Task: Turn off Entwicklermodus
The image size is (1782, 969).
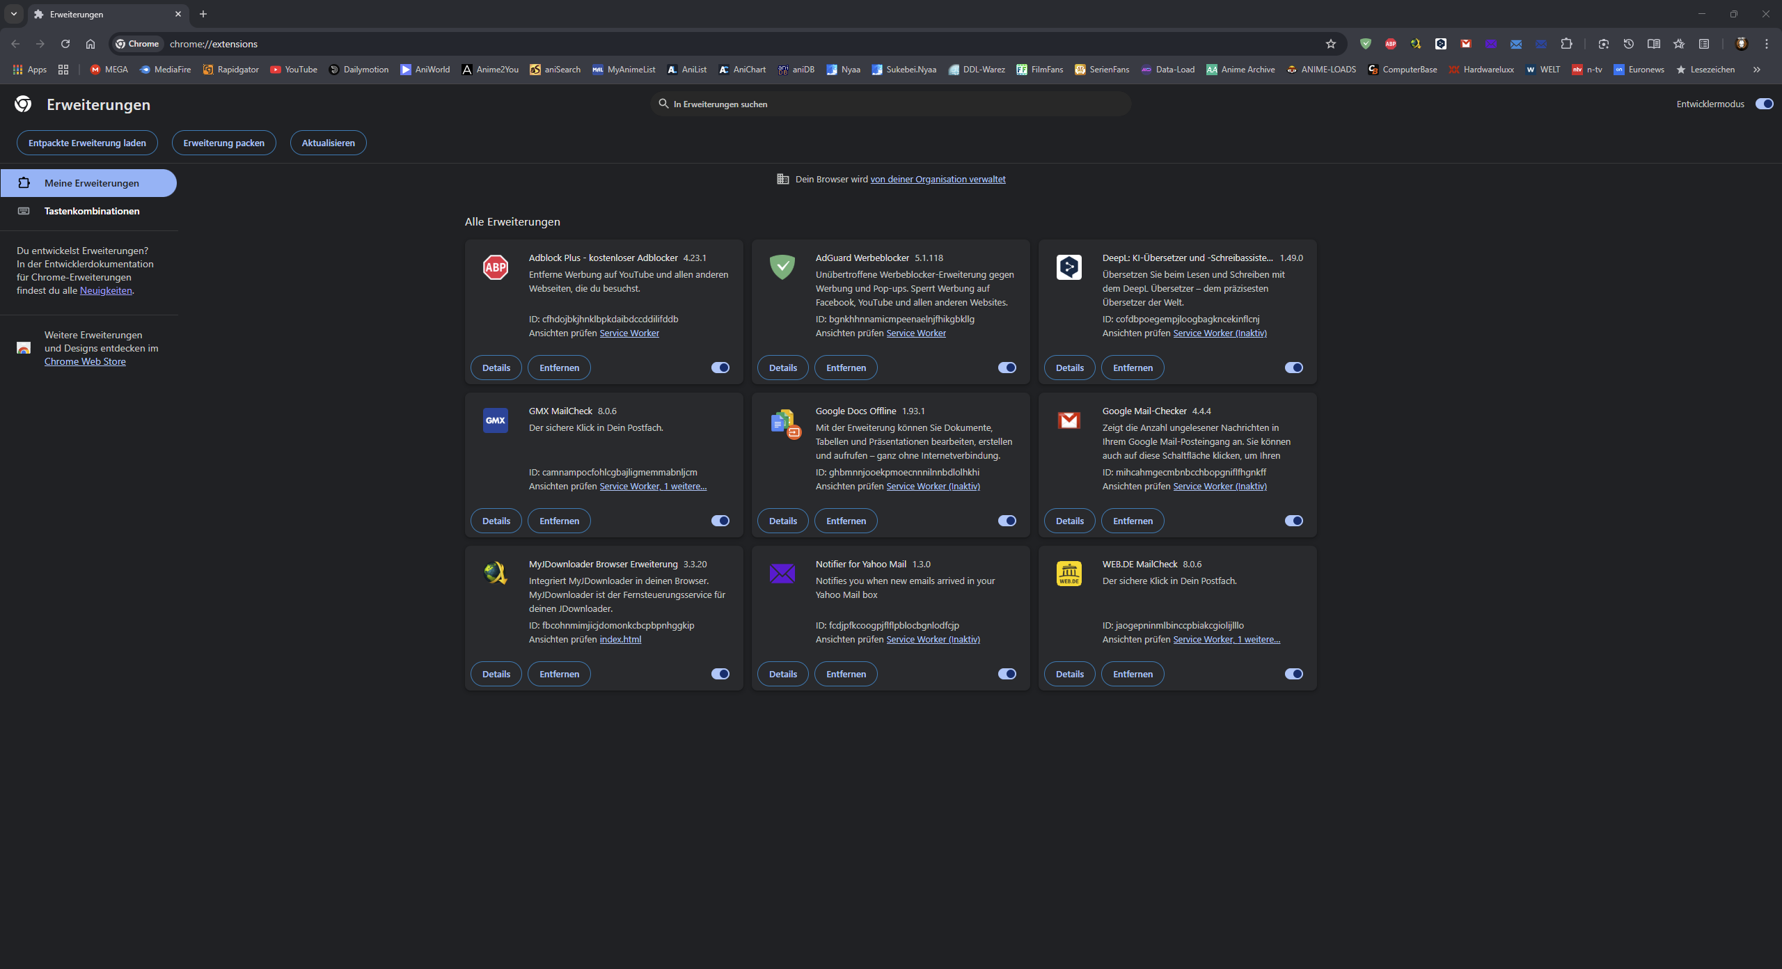Action: coord(1764,103)
